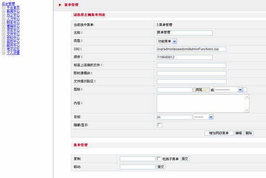
Task: Expand the plus box beside 新闻中心
Action: point(3,11)
